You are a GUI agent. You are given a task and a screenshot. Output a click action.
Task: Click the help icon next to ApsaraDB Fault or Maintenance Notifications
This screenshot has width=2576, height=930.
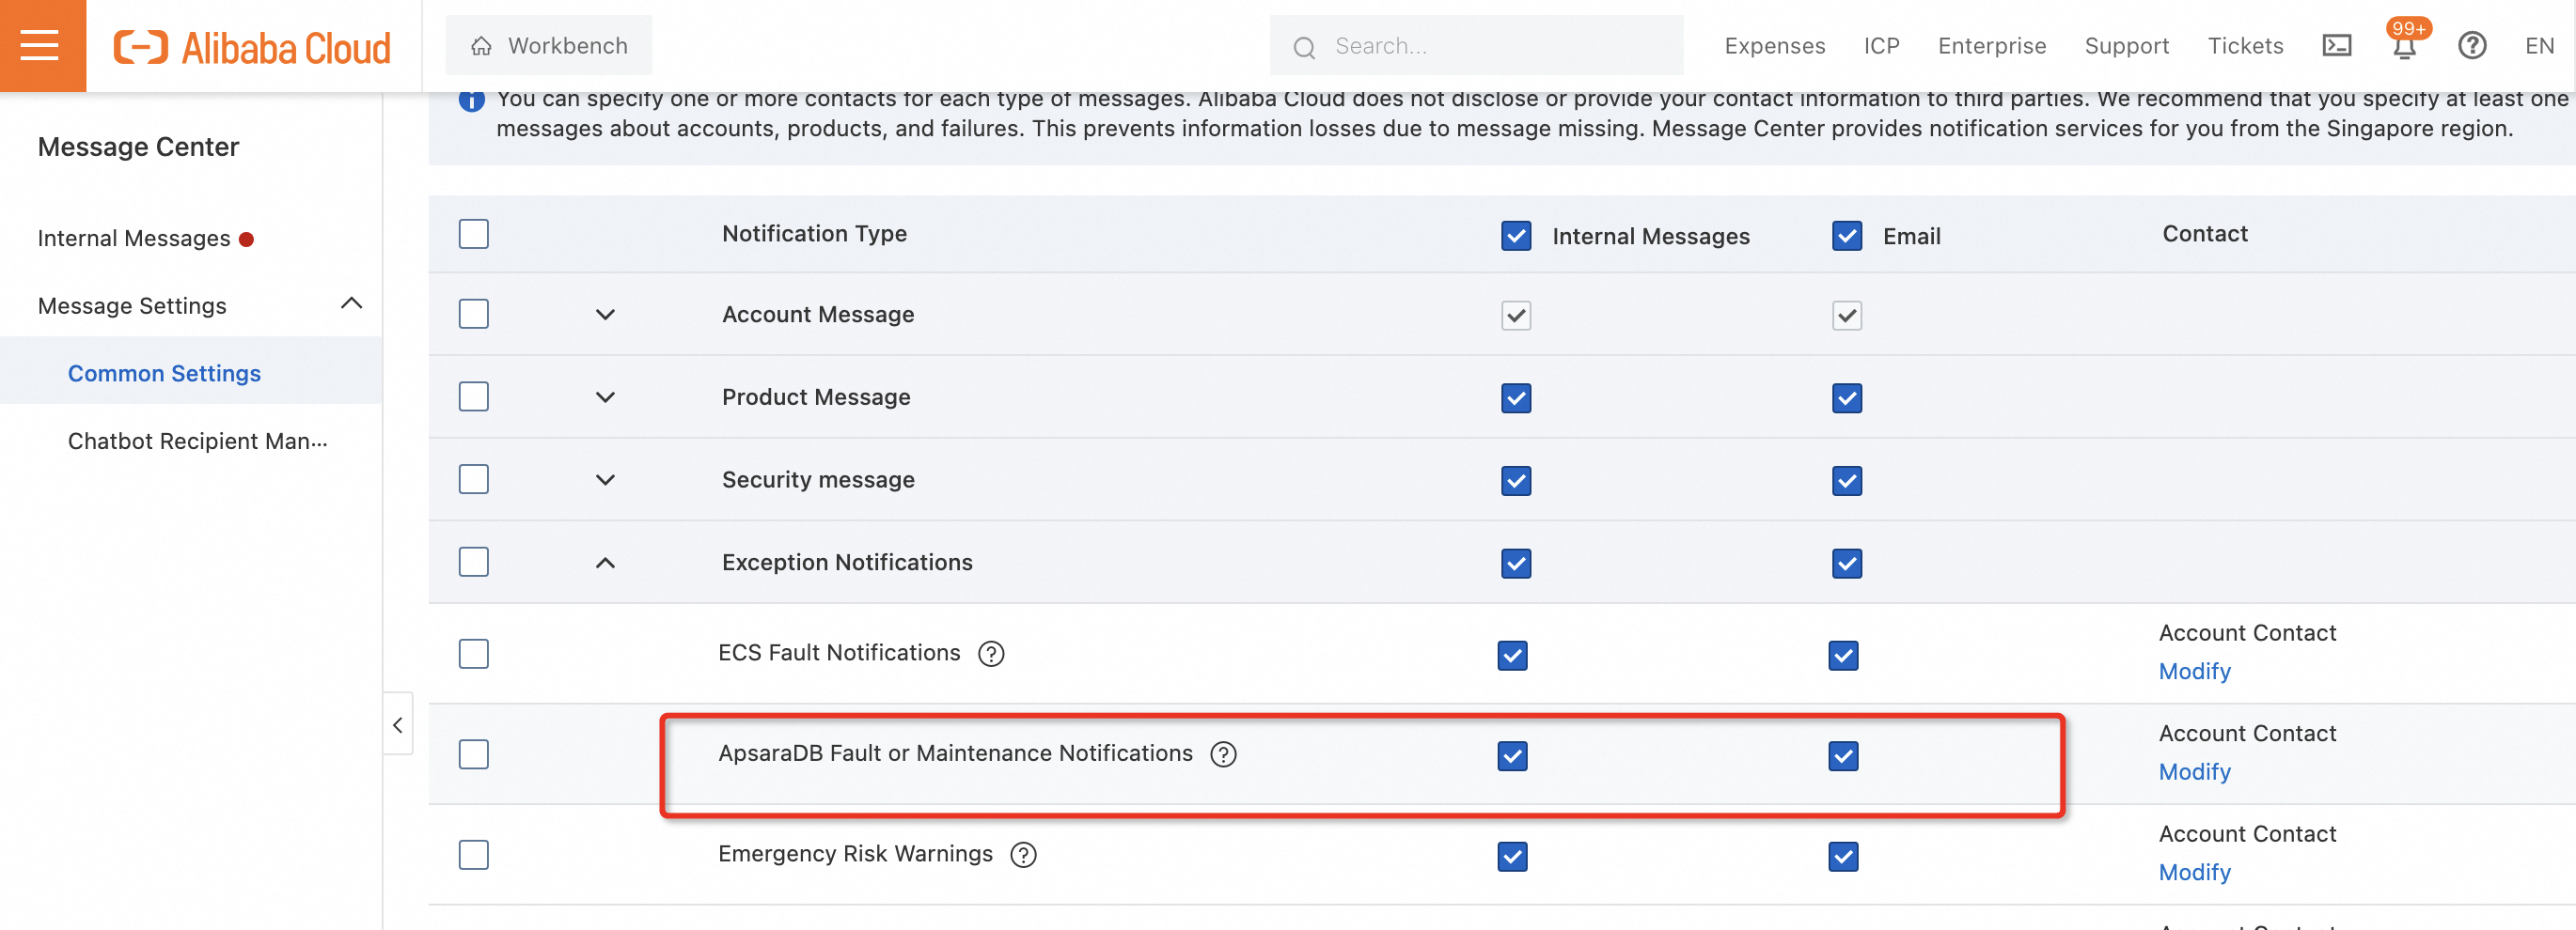tap(1223, 754)
